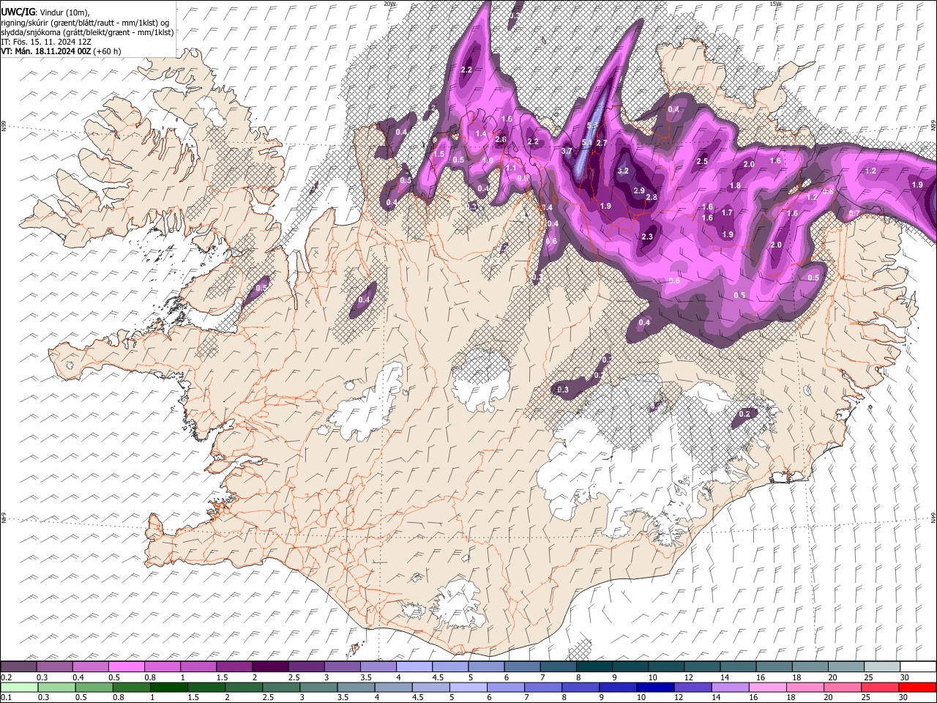This screenshot has width=937, height=703.
Task: Click the 64N latitude label on the right
Action: point(933,518)
